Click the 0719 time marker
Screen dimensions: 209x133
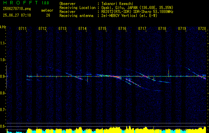182,29
